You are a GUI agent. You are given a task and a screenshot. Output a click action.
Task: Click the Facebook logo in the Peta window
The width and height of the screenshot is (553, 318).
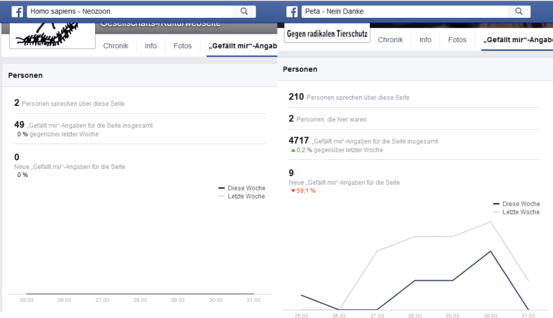[292, 11]
